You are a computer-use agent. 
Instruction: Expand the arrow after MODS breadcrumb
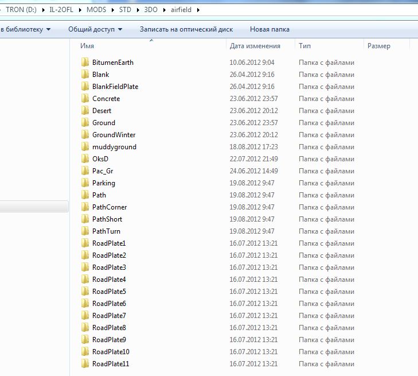point(113,10)
